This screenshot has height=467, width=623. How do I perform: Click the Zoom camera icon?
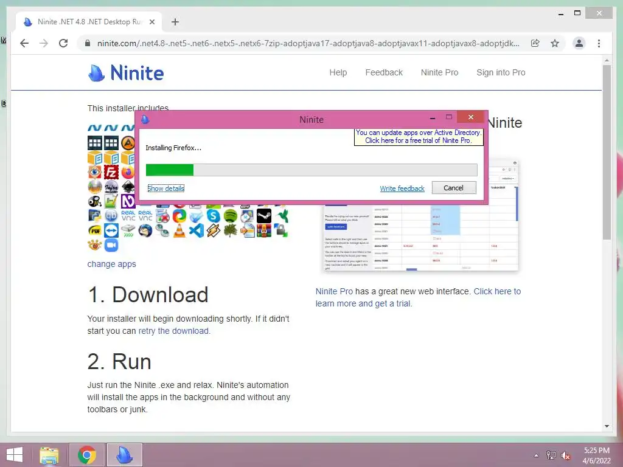point(111,245)
